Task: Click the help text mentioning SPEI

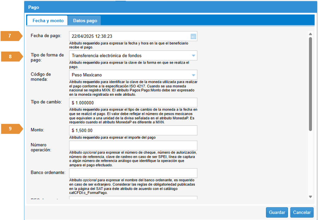Action: point(133,159)
